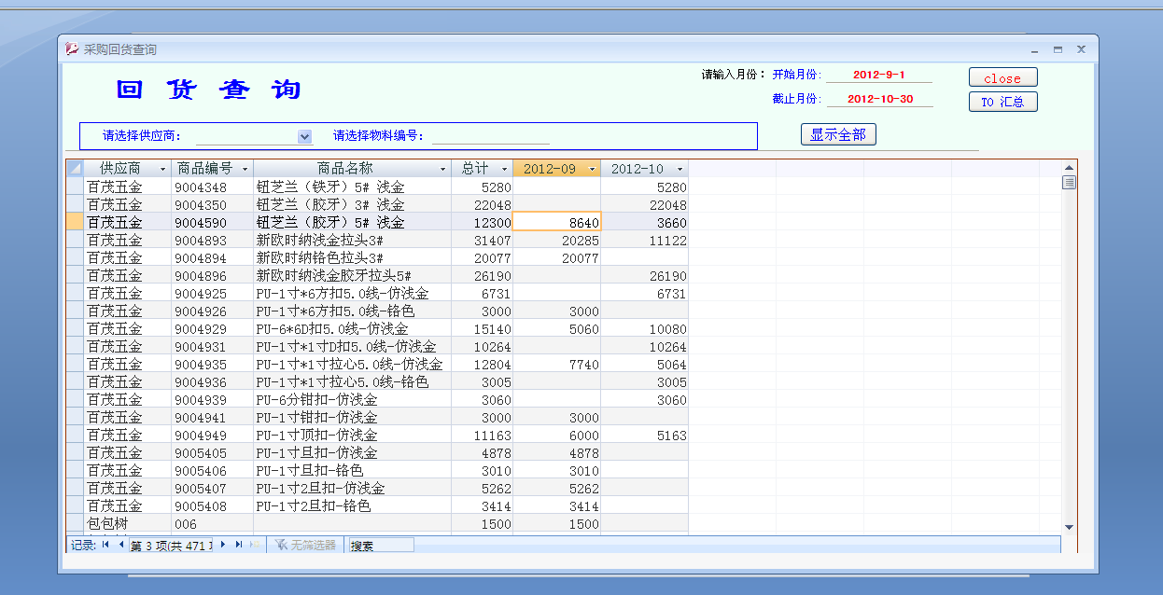Click the 商品名称 column header

click(x=352, y=169)
